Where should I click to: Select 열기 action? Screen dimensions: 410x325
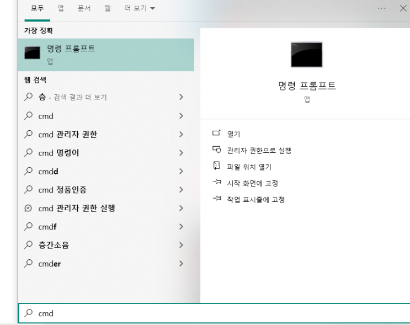(x=233, y=134)
